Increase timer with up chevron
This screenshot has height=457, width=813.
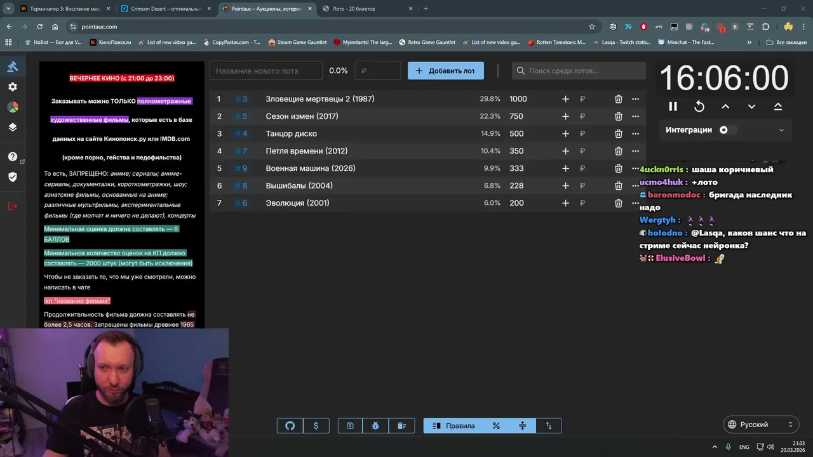pyautogui.click(x=725, y=107)
